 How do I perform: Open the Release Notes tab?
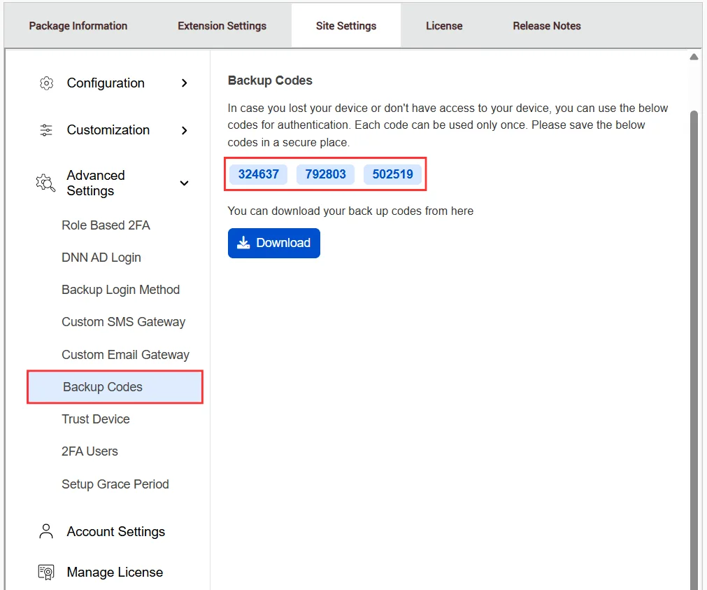546,25
